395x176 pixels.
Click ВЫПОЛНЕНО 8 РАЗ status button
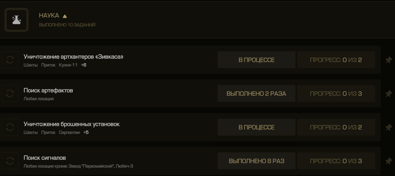pos(256,161)
